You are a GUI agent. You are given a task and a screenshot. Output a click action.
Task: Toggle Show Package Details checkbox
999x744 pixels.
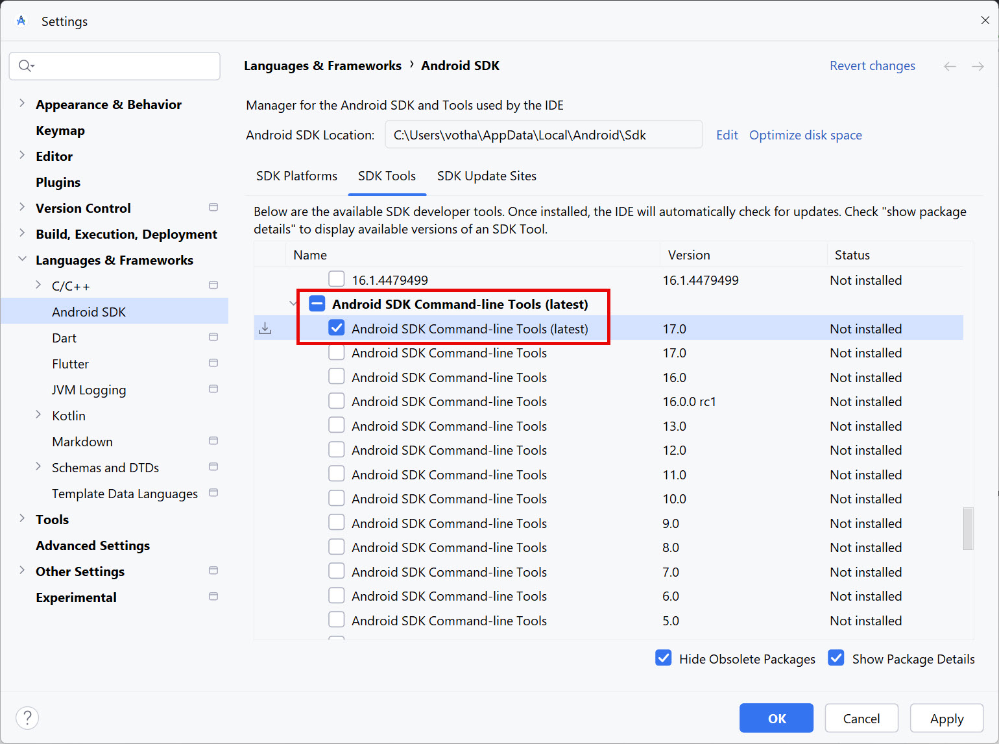click(x=836, y=658)
